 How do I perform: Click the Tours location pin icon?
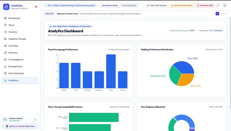[x=5, y=25]
